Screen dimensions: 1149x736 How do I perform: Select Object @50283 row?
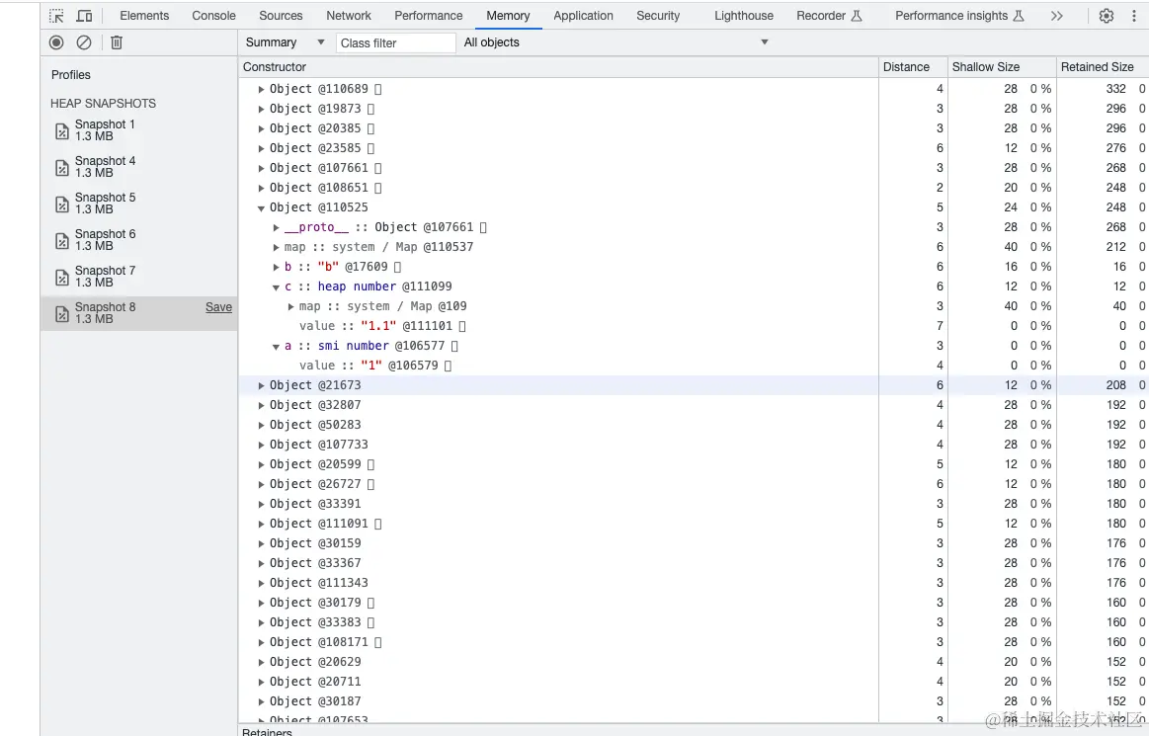[x=694, y=425]
